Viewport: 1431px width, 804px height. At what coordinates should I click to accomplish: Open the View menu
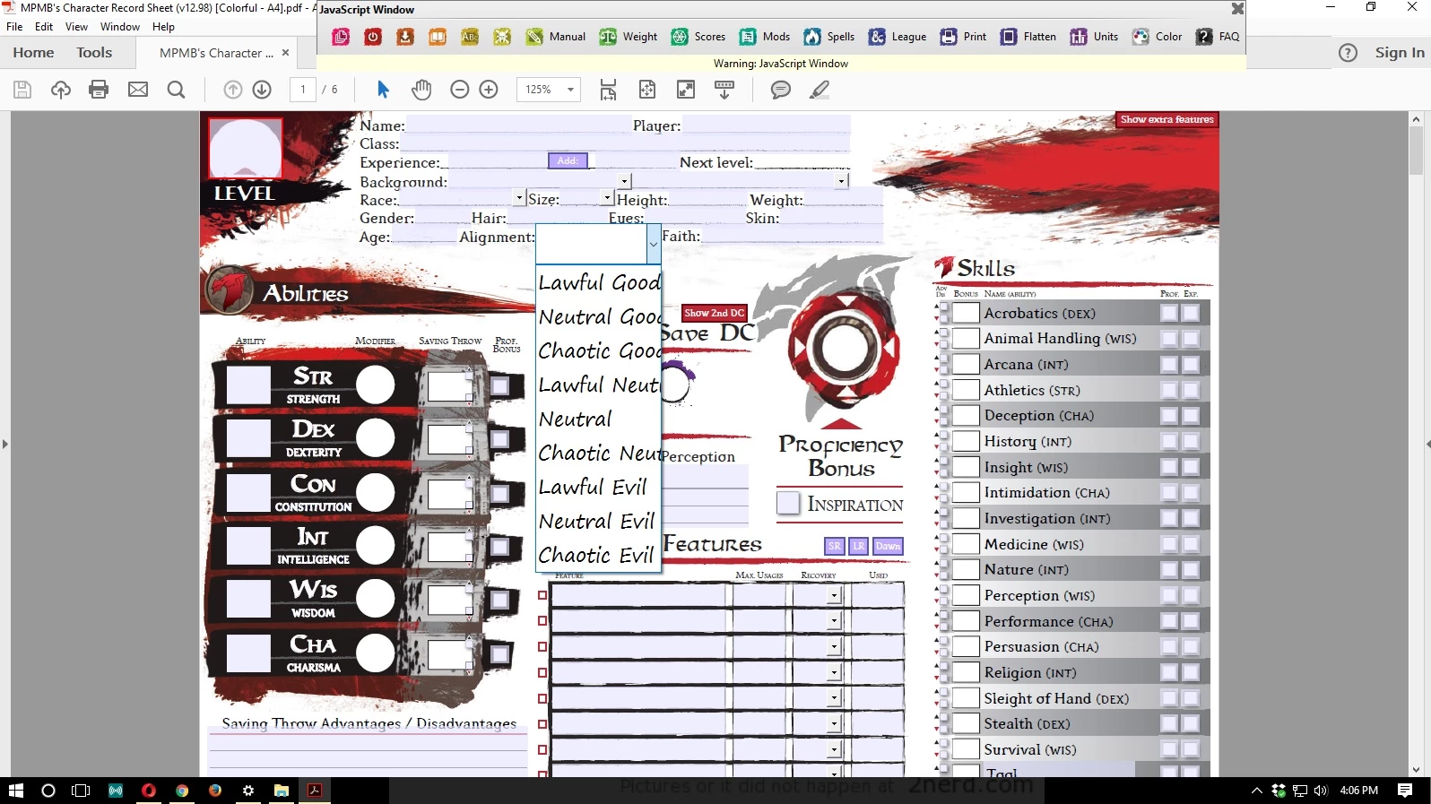point(76,27)
